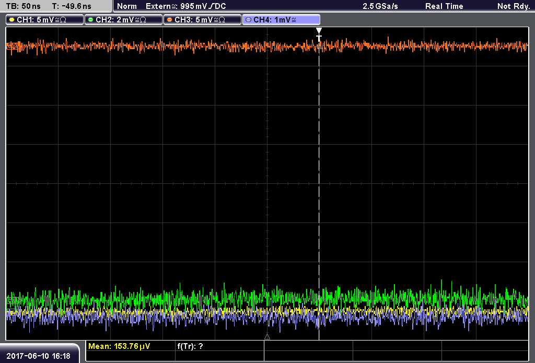
Task: Select the CH1: 5 mV channel tab
Action: tap(45, 20)
